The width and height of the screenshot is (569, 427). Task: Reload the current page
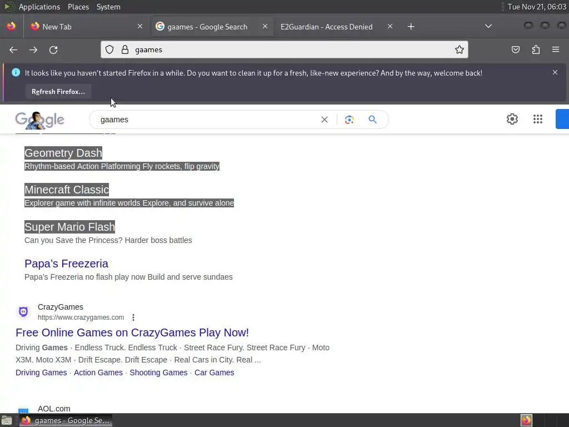(x=53, y=49)
